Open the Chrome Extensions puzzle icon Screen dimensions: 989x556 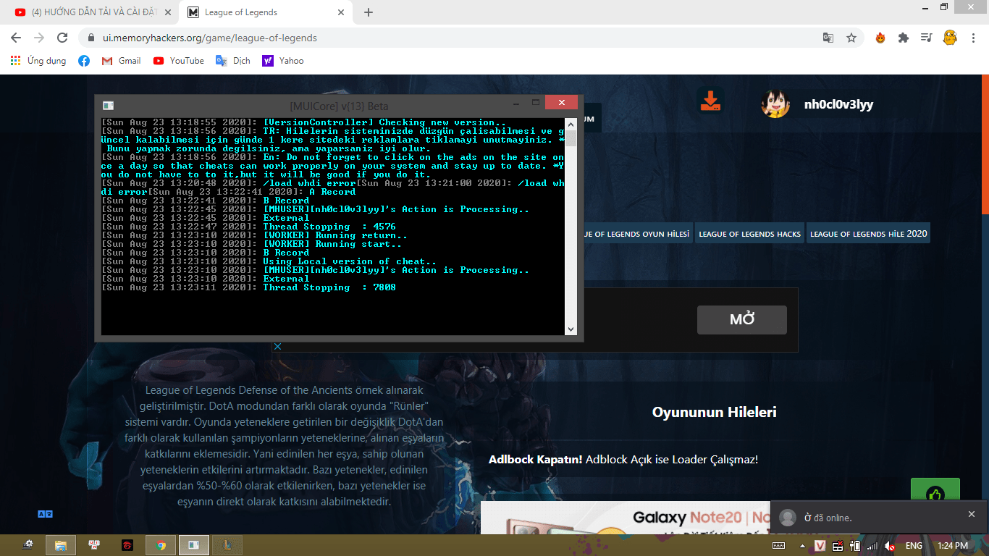pos(903,38)
